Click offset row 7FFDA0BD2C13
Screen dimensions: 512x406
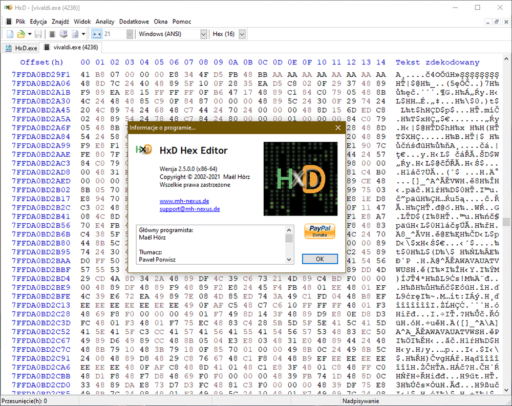[x=41, y=305]
